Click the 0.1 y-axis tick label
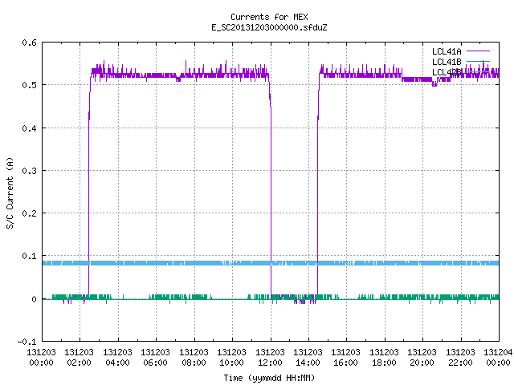The image size is (514, 385). click(x=29, y=256)
